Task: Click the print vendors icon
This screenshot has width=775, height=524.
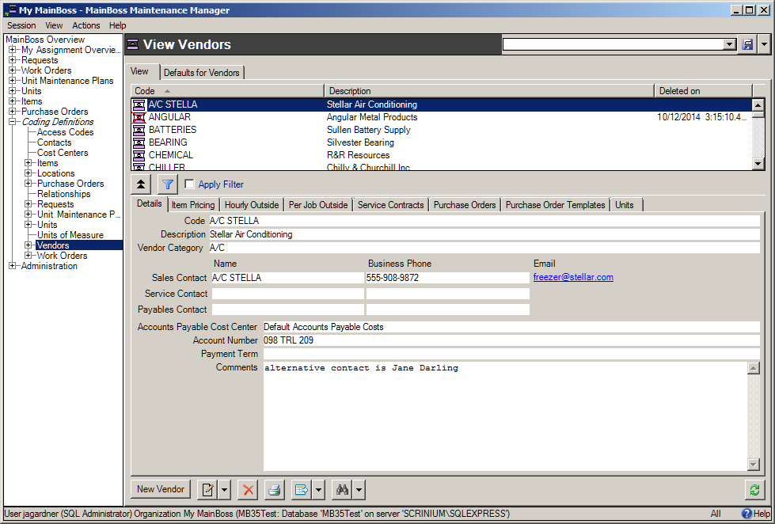Action: click(x=275, y=489)
